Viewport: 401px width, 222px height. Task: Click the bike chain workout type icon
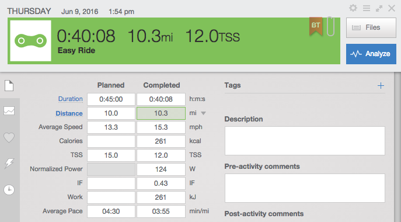click(x=31, y=41)
